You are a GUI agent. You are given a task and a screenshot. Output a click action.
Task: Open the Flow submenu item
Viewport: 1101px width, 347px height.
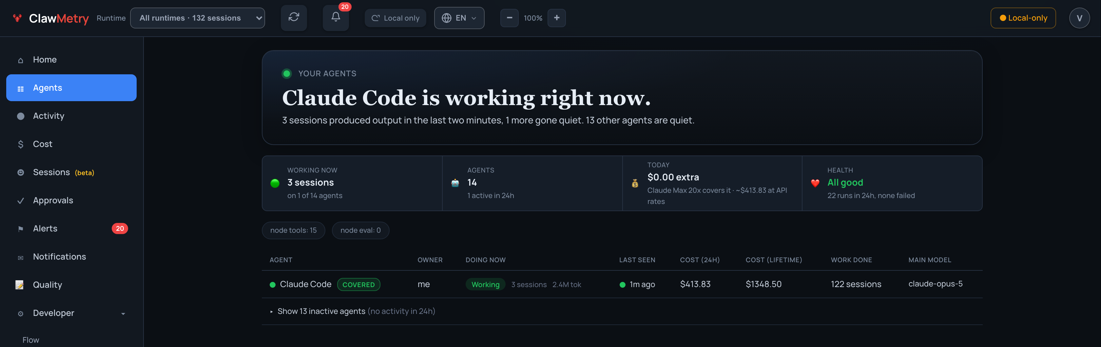point(31,340)
